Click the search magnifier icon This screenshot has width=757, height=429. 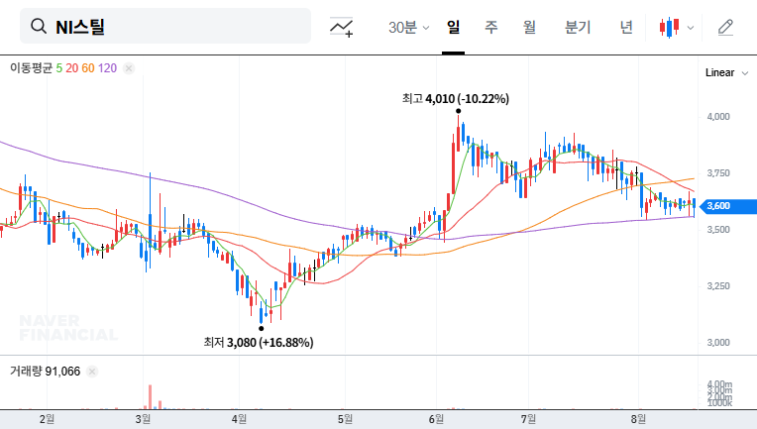pyautogui.click(x=39, y=27)
